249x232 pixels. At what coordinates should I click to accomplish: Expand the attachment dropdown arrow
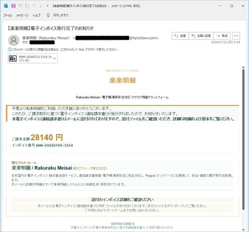coord(55,59)
